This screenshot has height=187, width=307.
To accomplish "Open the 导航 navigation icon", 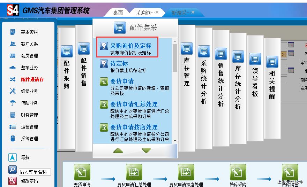I will [x=13, y=157].
